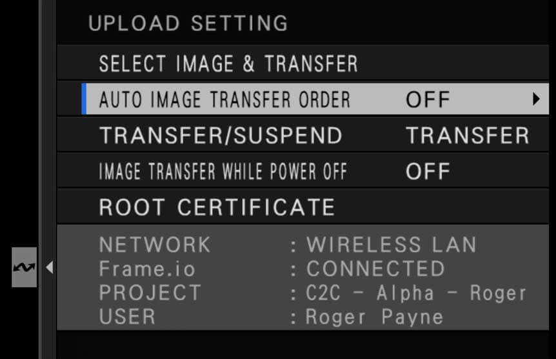The width and height of the screenshot is (556, 359).
Task: Toggle the OFF value for Auto Image Transfer Order
Action: pyautogui.click(x=428, y=100)
